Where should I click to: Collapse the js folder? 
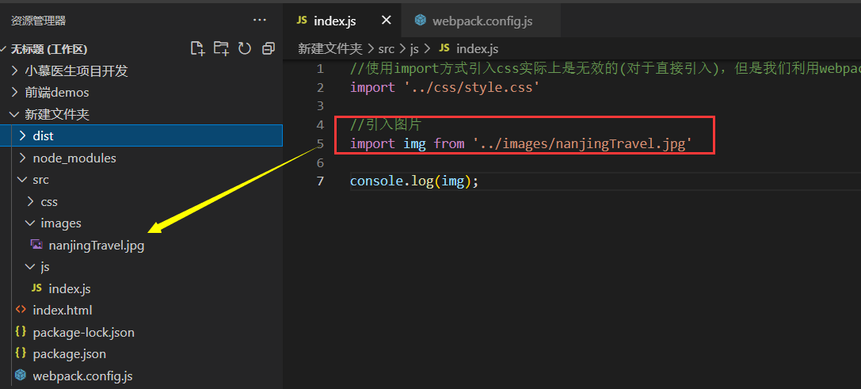point(30,266)
